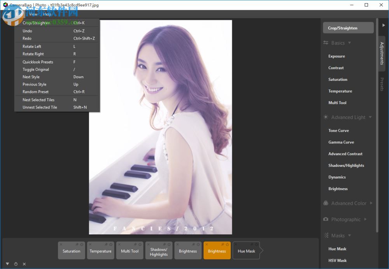Toggle power on the gray Brightness tile

coord(198,244)
